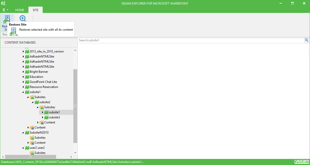Expand the 2013_site_in_2010_version node
The width and height of the screenshot is (310, 165).
click(x=23, y=51)
